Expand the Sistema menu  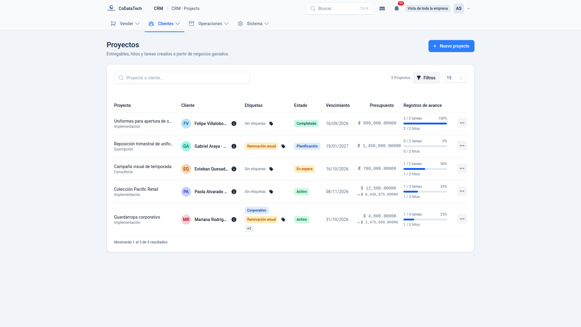[253, 24]
